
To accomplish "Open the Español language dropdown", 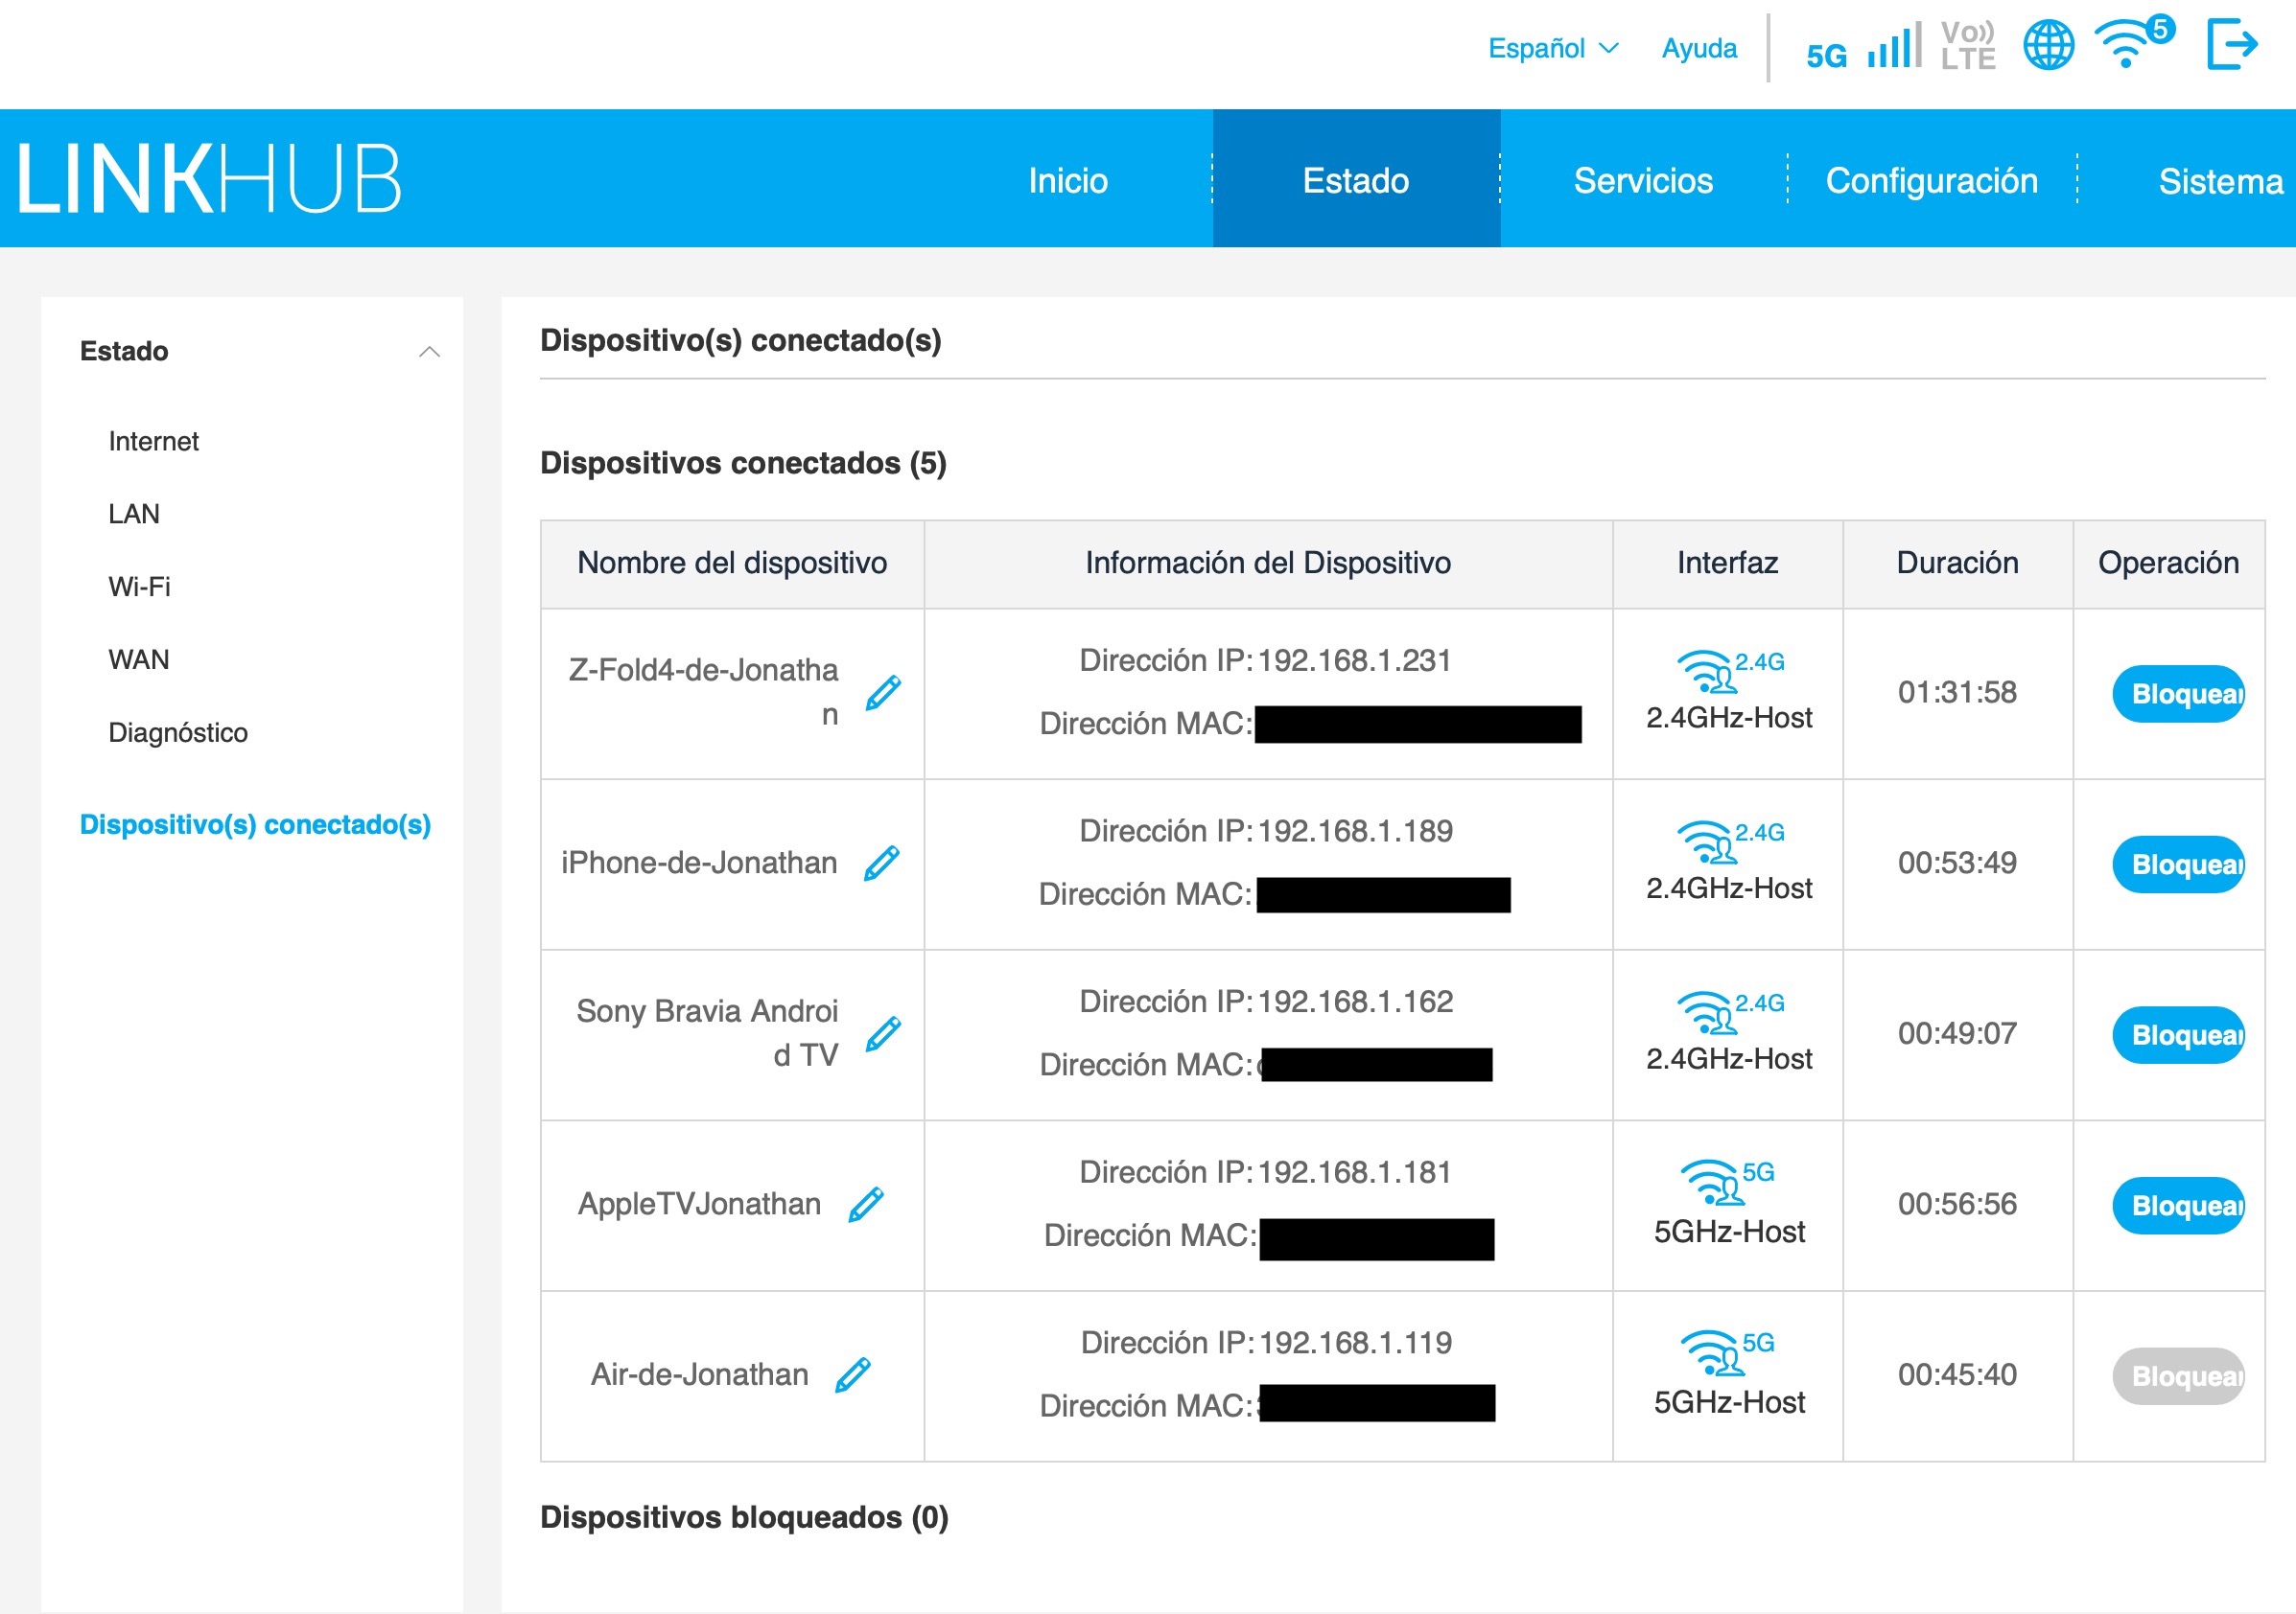I will coord(1552,48).
